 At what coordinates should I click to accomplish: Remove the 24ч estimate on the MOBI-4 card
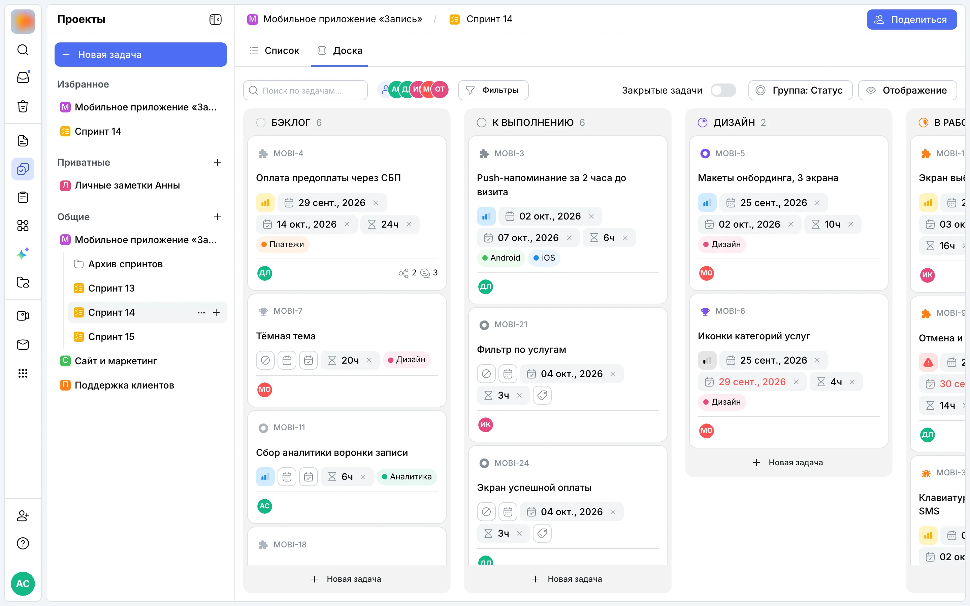point(409,225)
